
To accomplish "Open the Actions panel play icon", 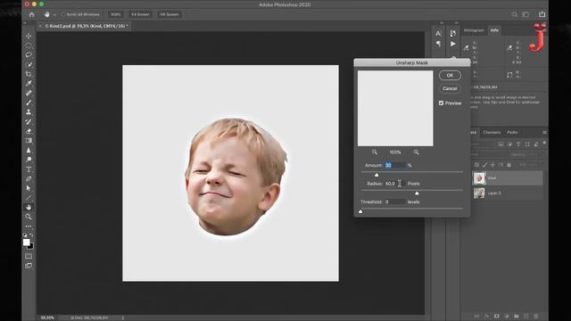I will click(452, 44).
